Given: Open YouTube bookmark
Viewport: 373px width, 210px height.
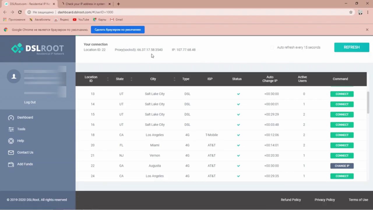Looking at the screenshot, I should pyautogui.click(x=81, y=20).
